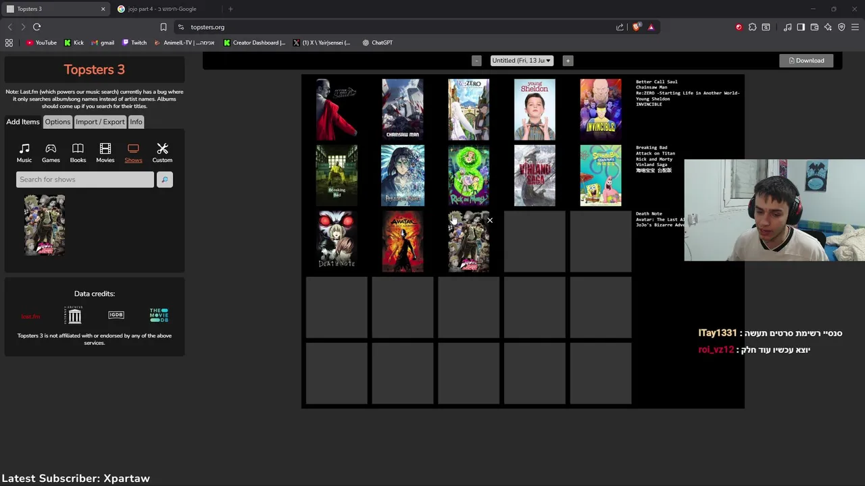Open the last.fm data credit logo
This screenshot has height=486, width=865.
pos(30,316)
